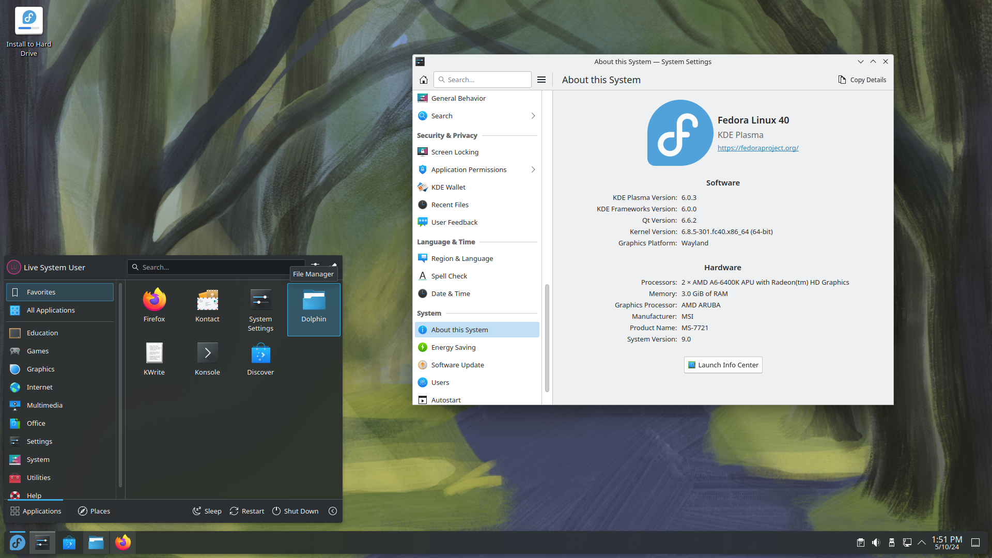Viewport: 992px width, 558px height.
Task: Open the volume icon in system tray
Action: [x=876, y=542]
